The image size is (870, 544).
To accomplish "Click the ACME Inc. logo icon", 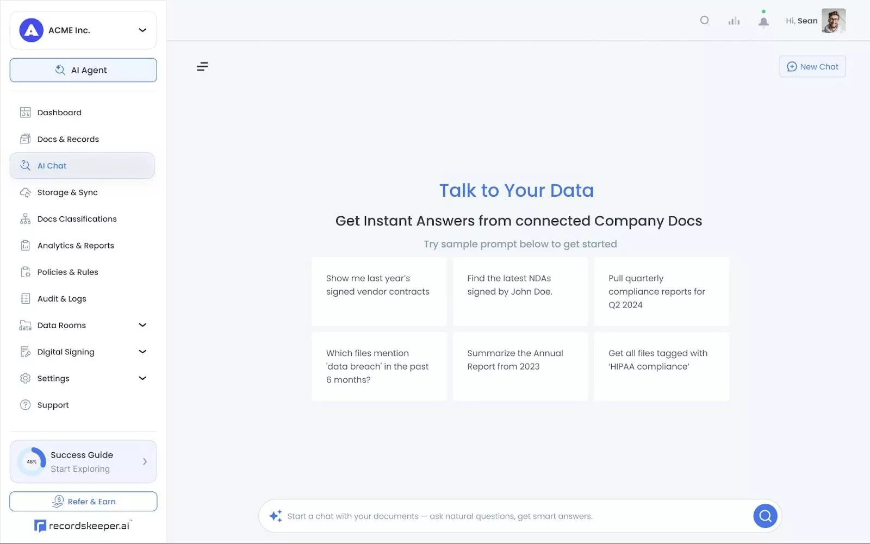I will pyautogui.click(x=32, y=30).
